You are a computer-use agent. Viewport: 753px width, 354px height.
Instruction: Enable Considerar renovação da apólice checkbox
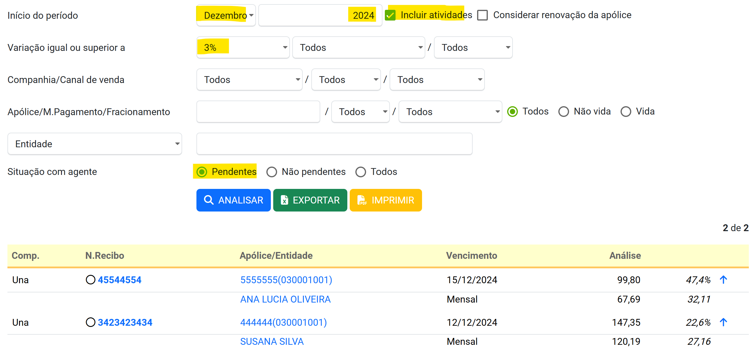pyautogui.click(x=482, y=15)
